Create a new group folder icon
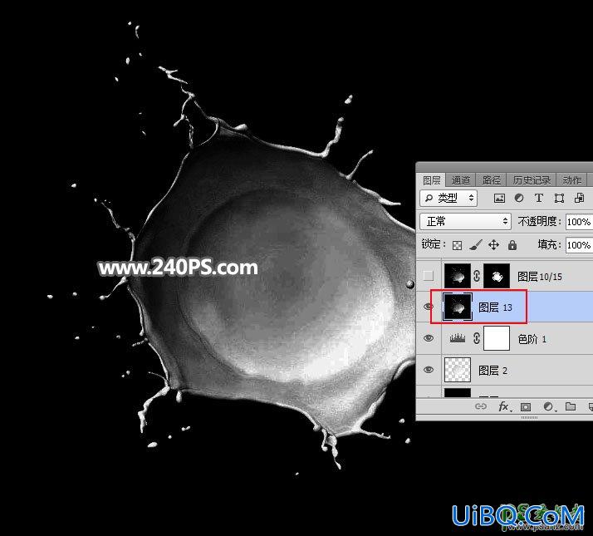Image resolution: width=593 pixels, height=536 pixels. 571,406
